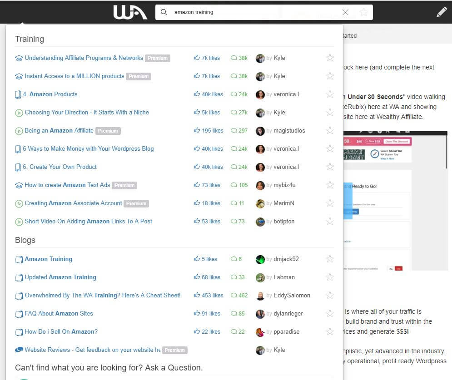
Task: Open Being an Amazon Affiliate video
Action: click(x=59, y=130)
